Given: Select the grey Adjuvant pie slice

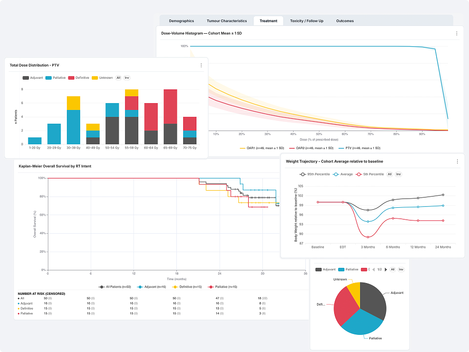Looking at the screenshot, I should (x=373, y=300).
